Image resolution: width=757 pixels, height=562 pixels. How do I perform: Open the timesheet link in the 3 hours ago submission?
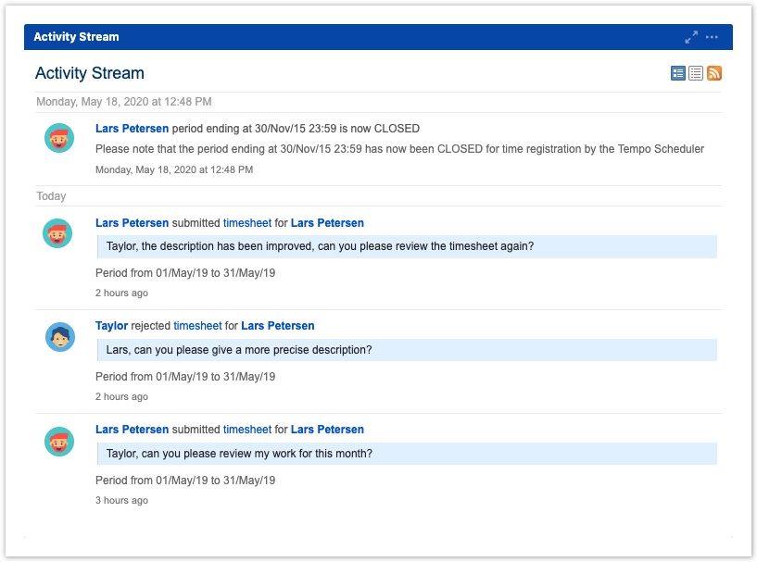[x=247, y=430]
